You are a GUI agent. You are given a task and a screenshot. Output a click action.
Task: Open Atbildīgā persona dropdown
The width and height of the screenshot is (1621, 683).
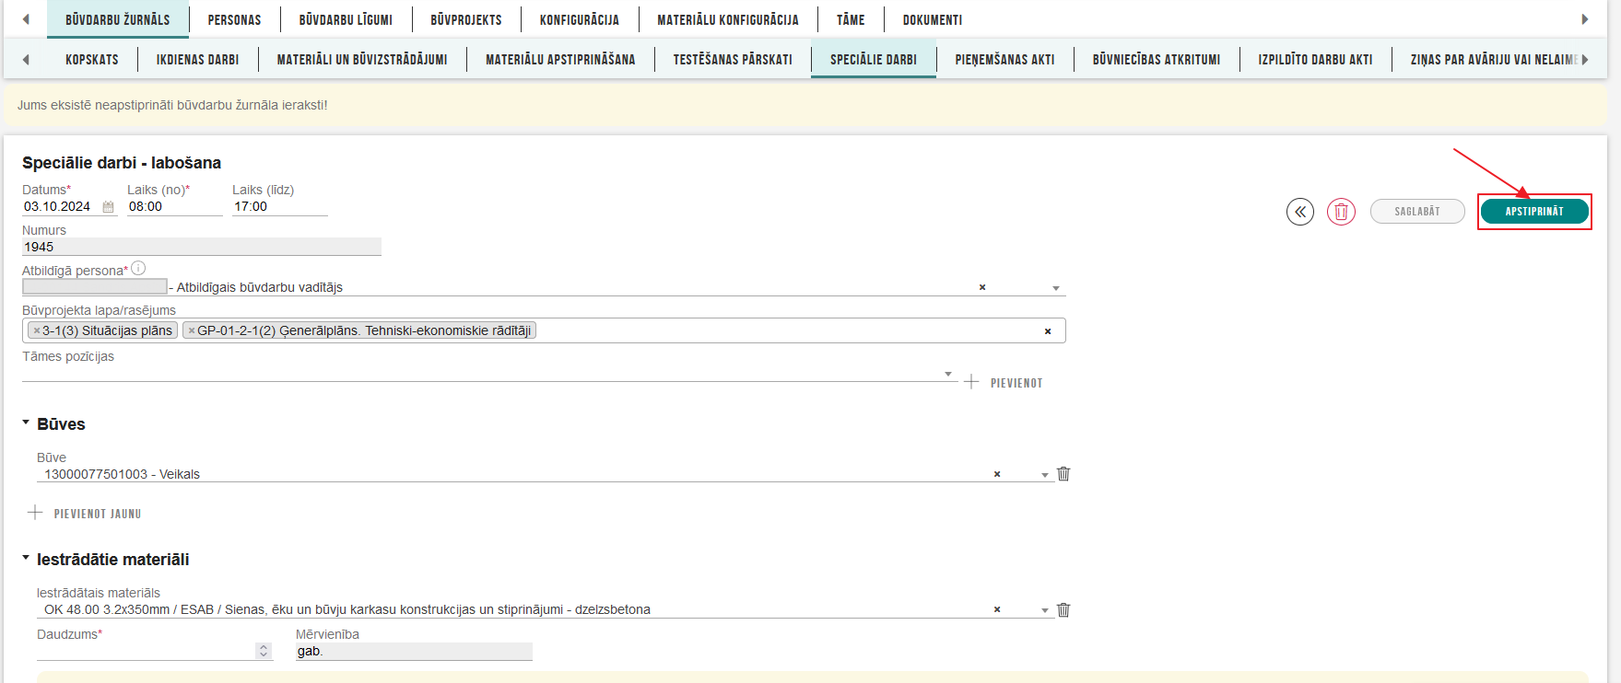[1056, 288]
